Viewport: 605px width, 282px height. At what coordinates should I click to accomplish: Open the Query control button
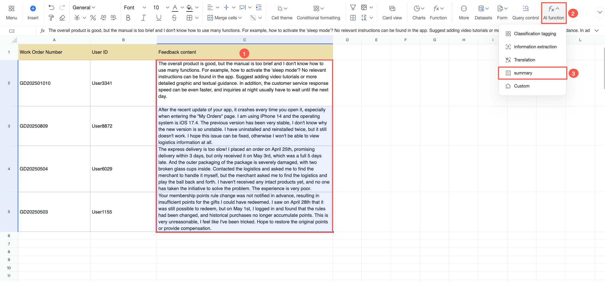click(526, 13)
